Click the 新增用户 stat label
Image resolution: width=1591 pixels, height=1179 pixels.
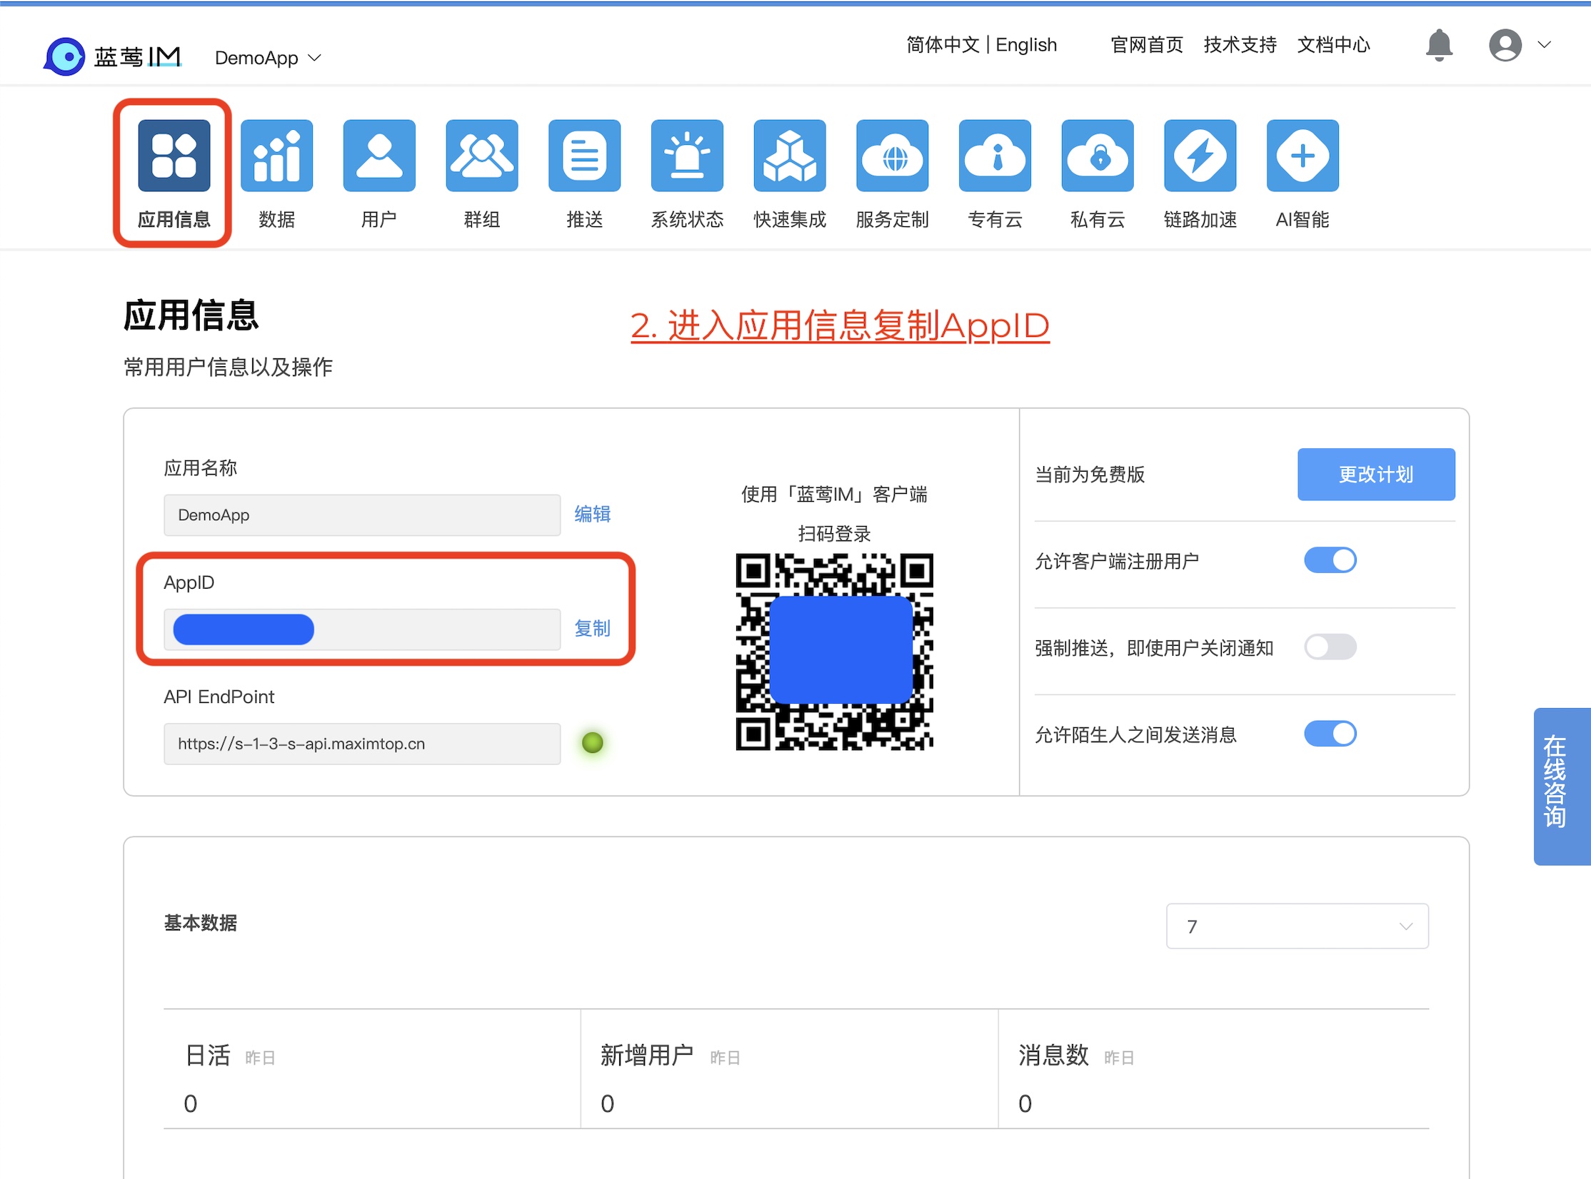(647, 1055)
